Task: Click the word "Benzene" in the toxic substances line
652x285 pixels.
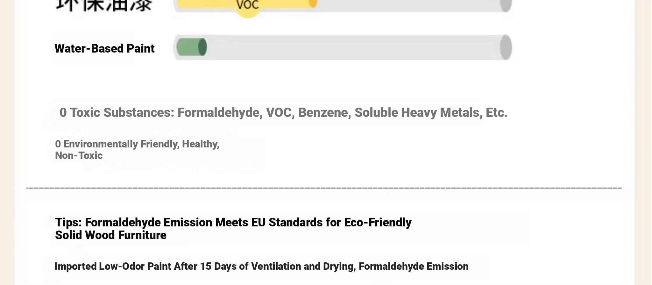Action: click(x=323, y=113)
